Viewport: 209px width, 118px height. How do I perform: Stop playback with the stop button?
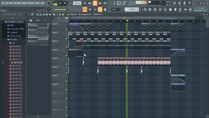tap(65, 3)
